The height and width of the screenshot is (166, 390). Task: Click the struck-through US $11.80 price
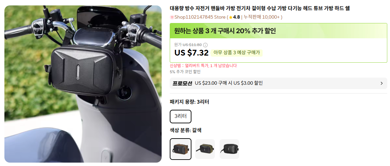[192, 45]
